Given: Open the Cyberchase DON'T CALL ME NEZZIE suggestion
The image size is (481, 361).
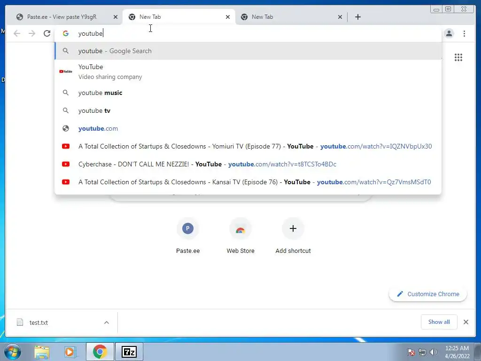Looking at the screenshot, I should pos(248,164).
